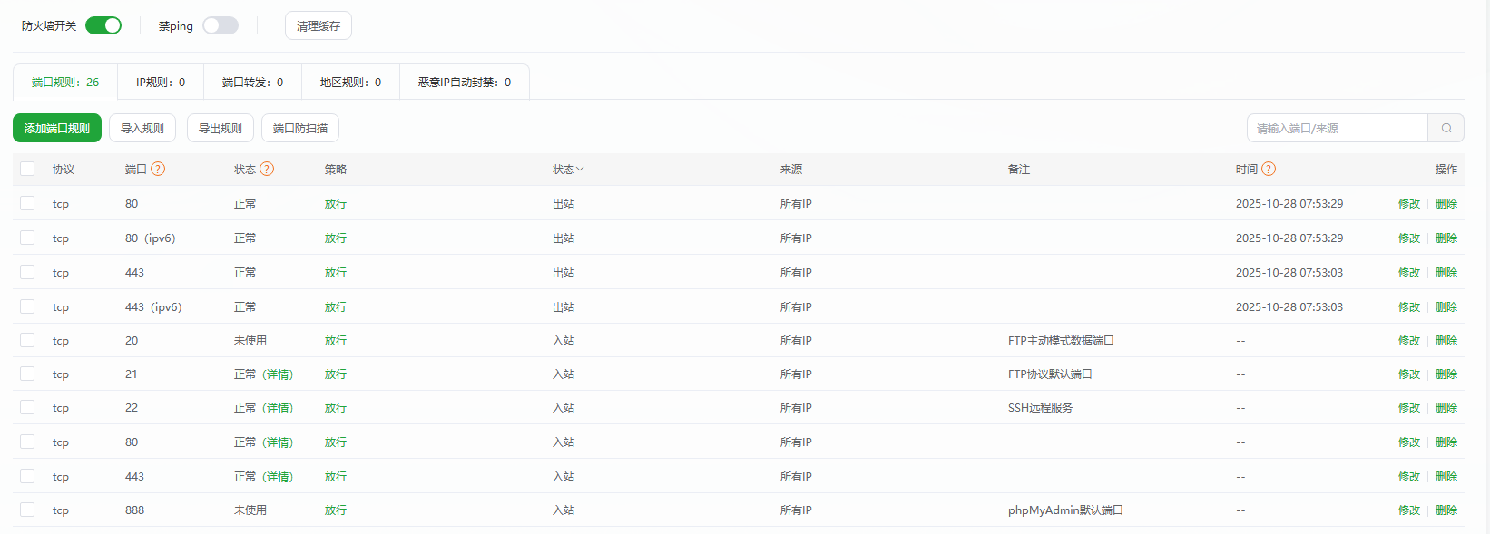Click 删除 for the port 22 row
Image resolution: width=1490 pixels, height=534 pixels.
click(1446, 408)
